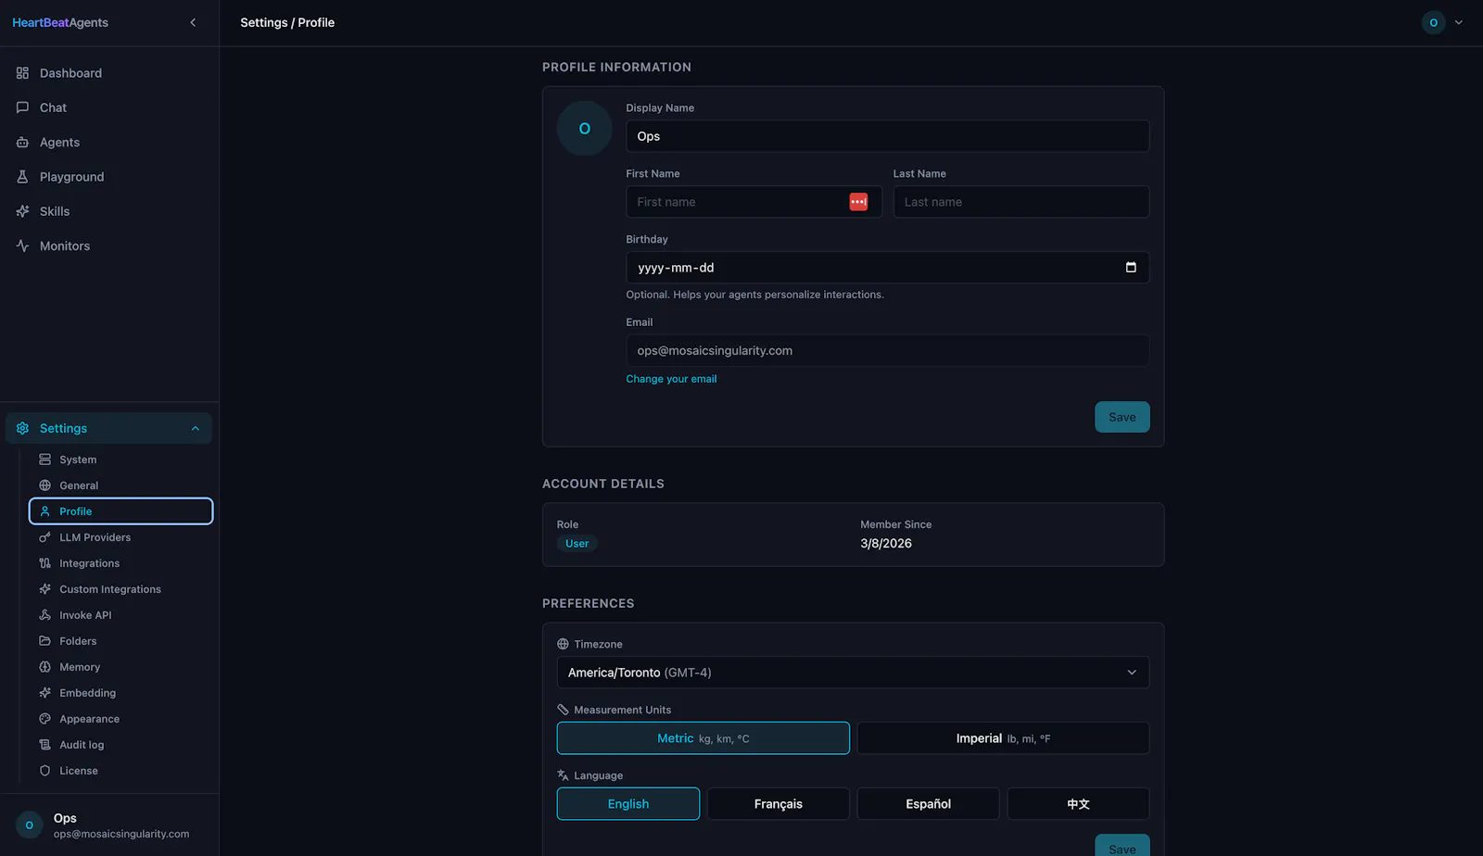Click the Custom Integrations sparkle icon
1483x856 pixels.
pos(44,589)
